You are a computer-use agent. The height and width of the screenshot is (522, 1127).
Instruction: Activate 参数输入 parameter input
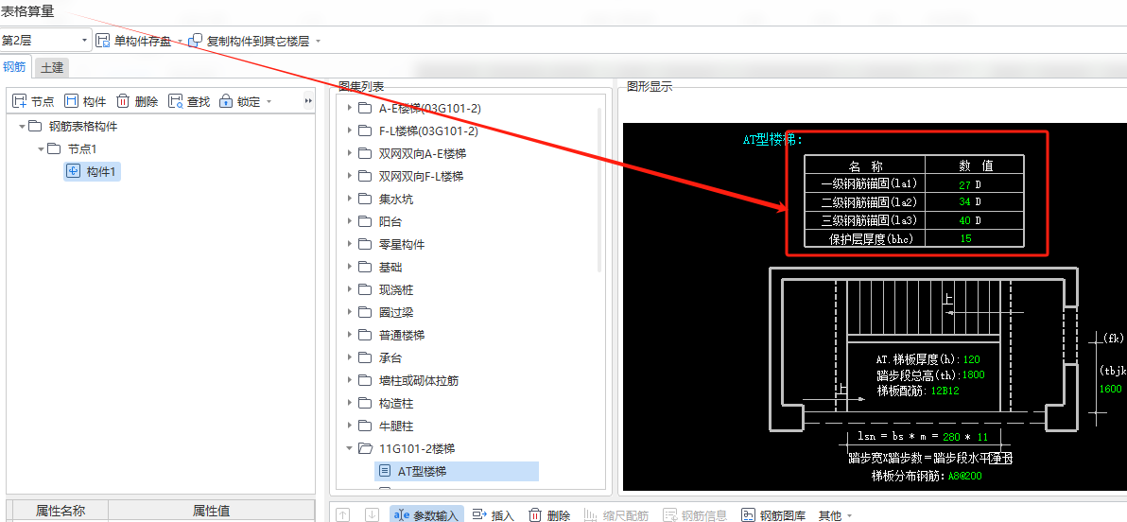426,514
